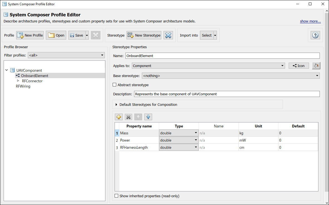Click the stereotype color picker button
This screenshot has height=205, width=329.
coord(316,66)
